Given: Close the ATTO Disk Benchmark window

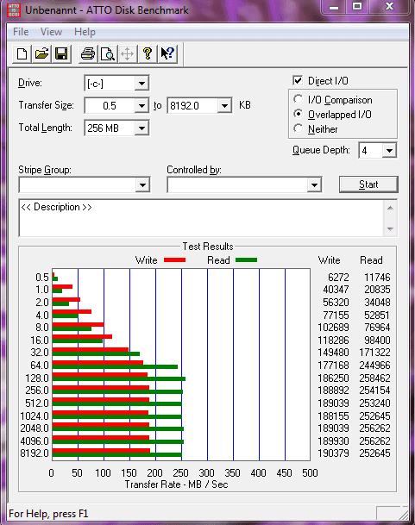Looking at the screenshot, I should 389,7.
